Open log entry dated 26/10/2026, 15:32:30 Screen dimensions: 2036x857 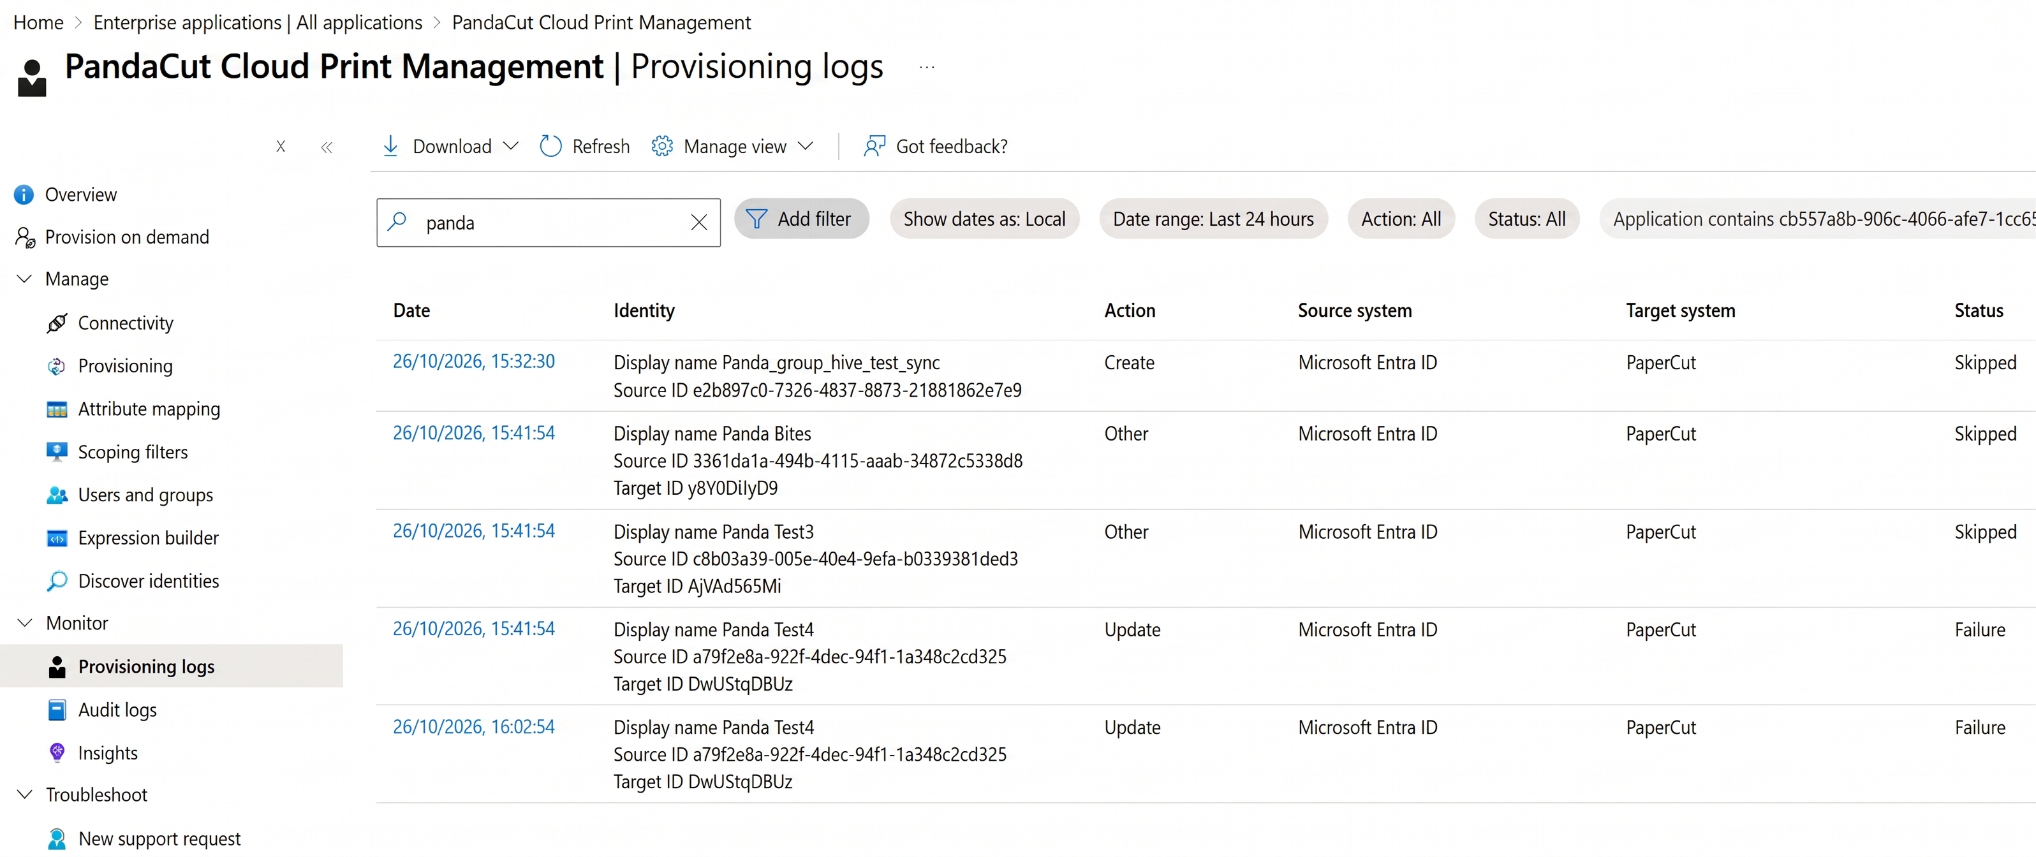473,362
